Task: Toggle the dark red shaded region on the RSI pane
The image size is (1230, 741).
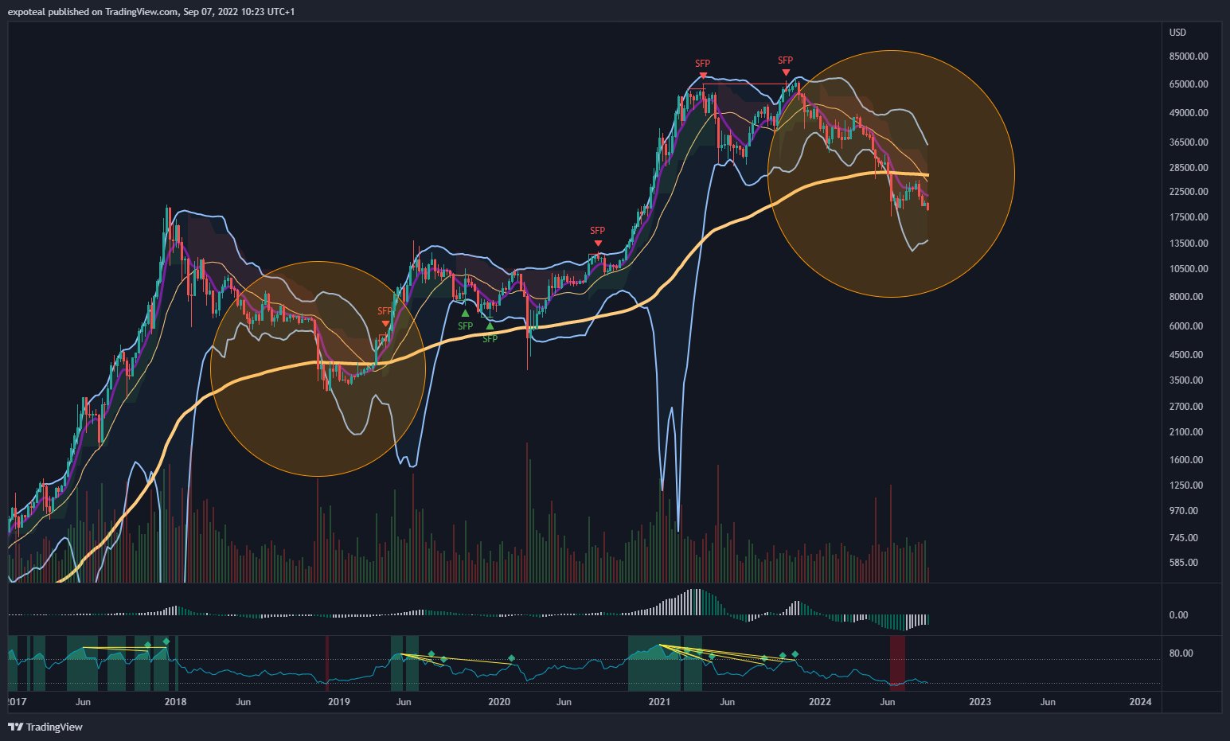Action: [898, 662]
